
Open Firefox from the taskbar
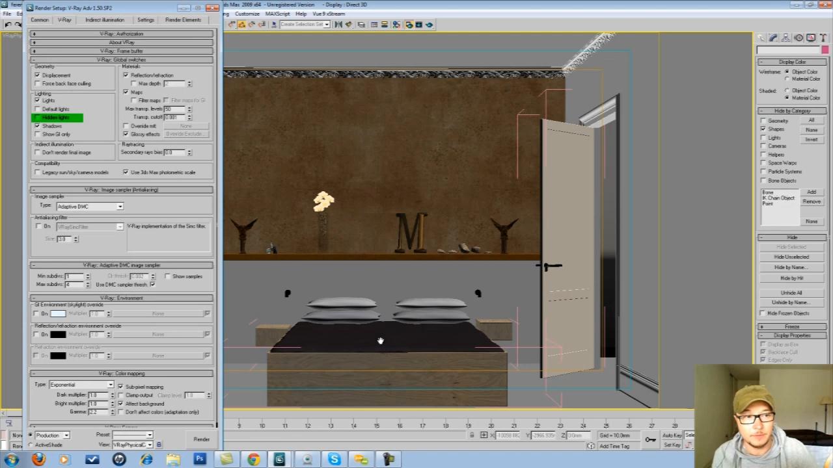click(38, 460)
